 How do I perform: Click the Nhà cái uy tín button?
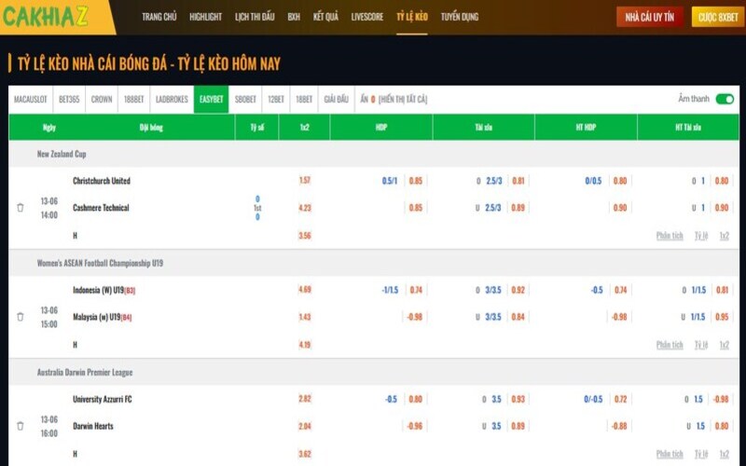click(x=650, y=17)
